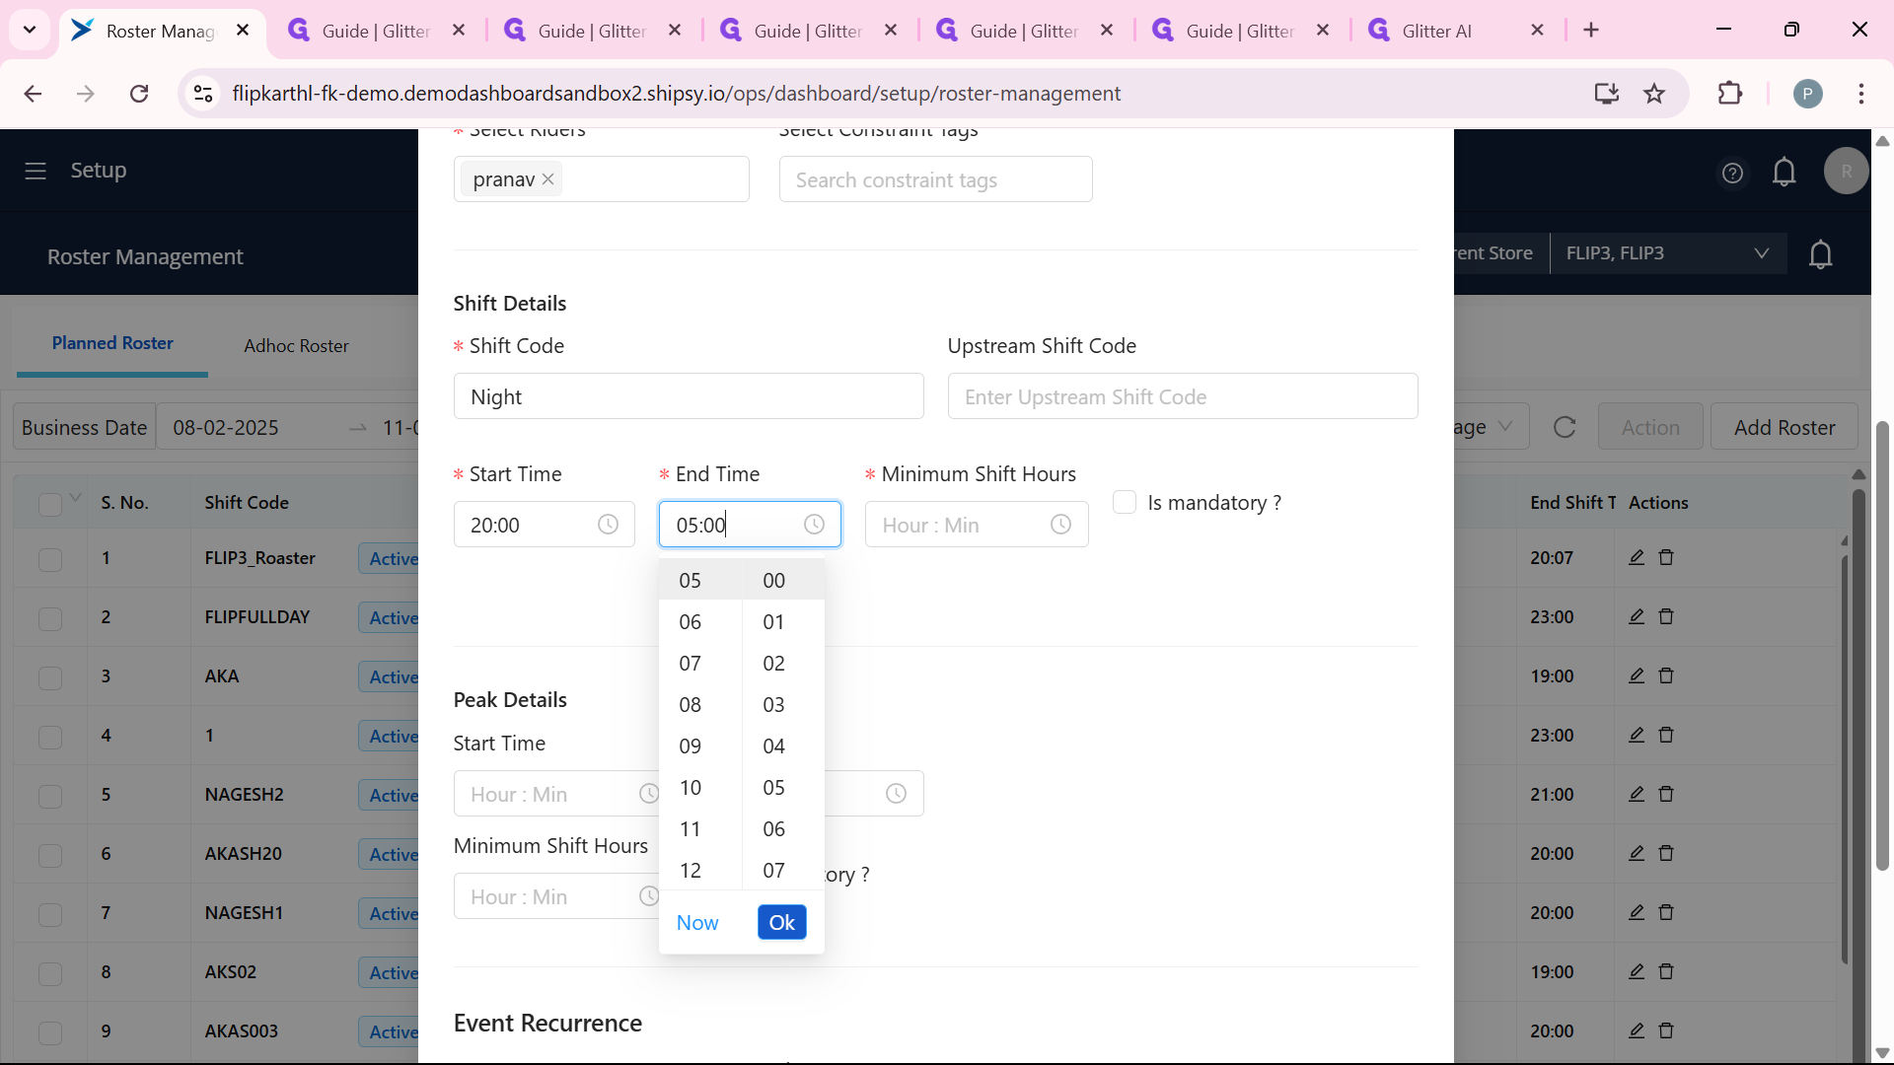Confirm time with Ok button

tap(782, 922)
